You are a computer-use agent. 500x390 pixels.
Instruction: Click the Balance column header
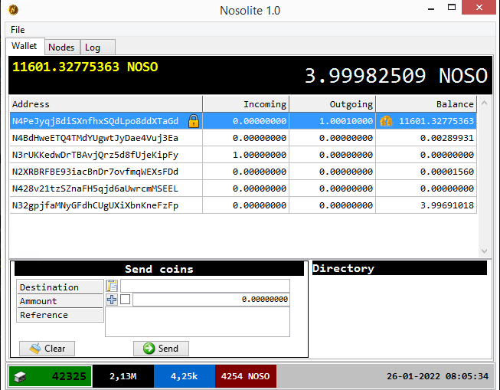point(426,104)
